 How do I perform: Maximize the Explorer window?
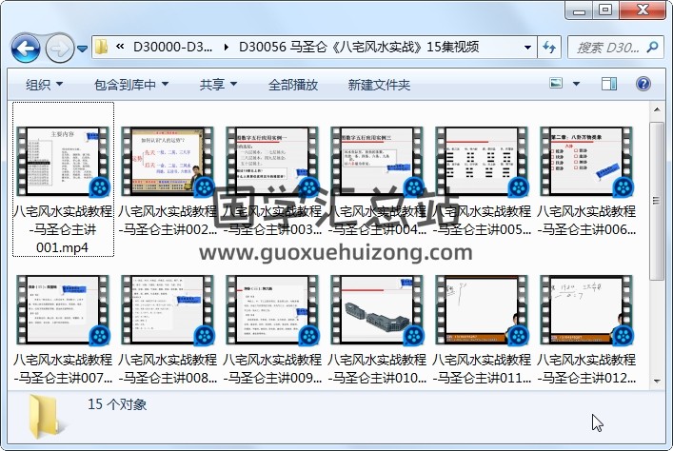605,10
